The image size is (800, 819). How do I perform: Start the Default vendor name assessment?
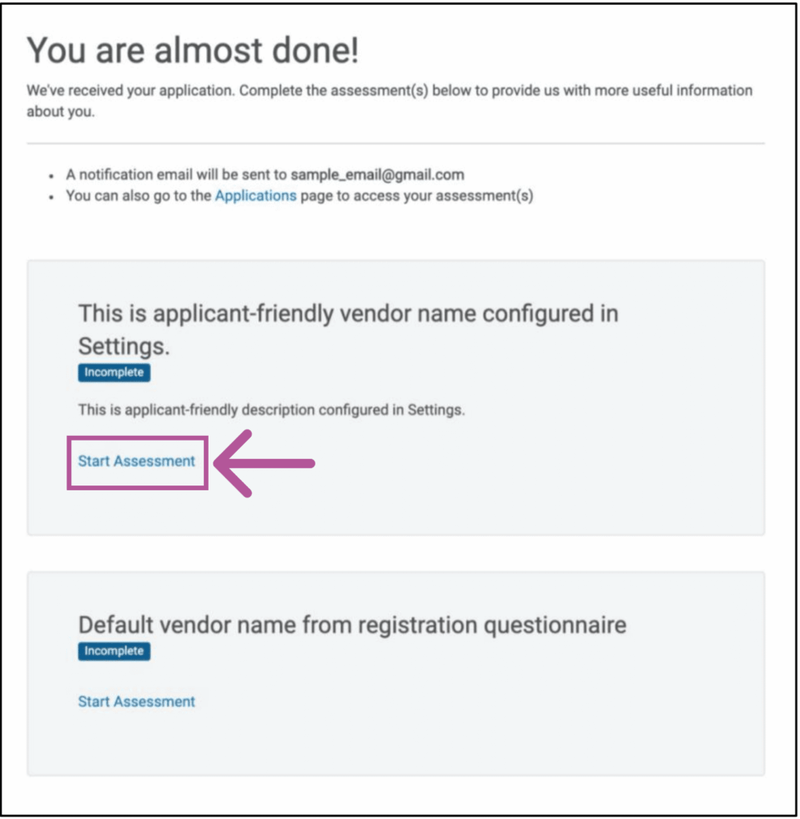(137, 701)
